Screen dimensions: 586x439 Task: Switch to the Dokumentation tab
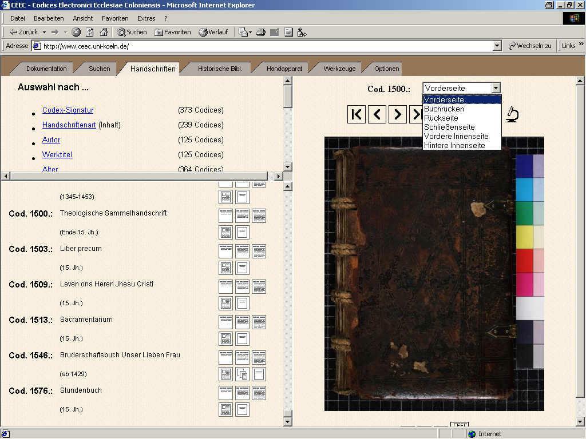point(46,69)
